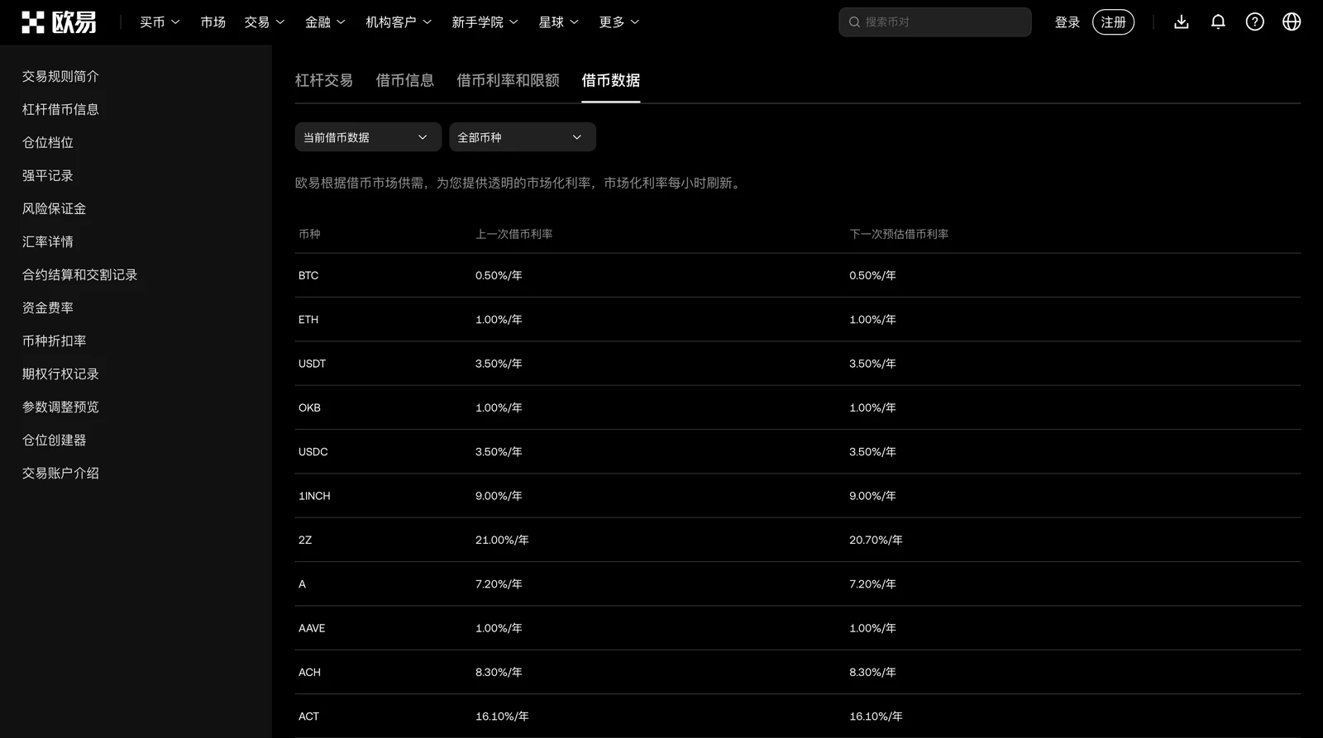Focus the 搜索币对 search field
The image size is (1323, 738).
935,22
